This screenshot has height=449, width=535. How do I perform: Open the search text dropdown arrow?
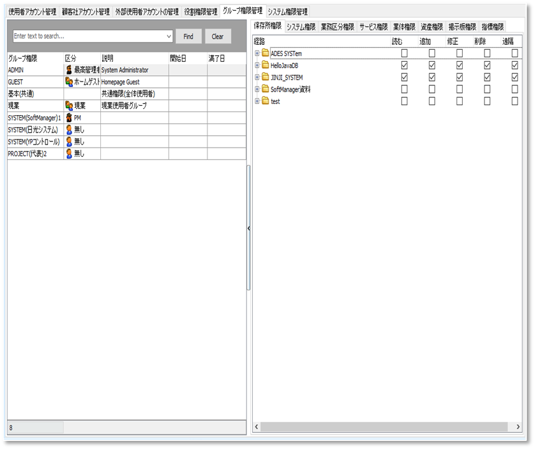click(x=169, y=37)
